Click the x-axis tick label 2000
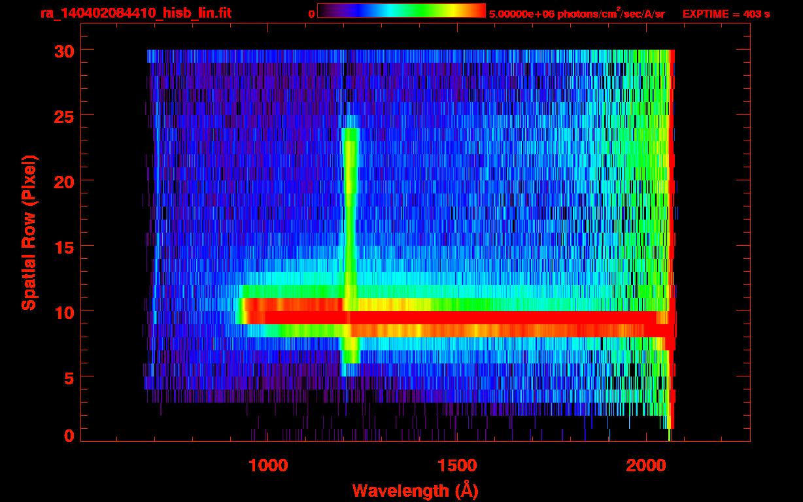This screenshot has height=502, width=803. [645, 465]
